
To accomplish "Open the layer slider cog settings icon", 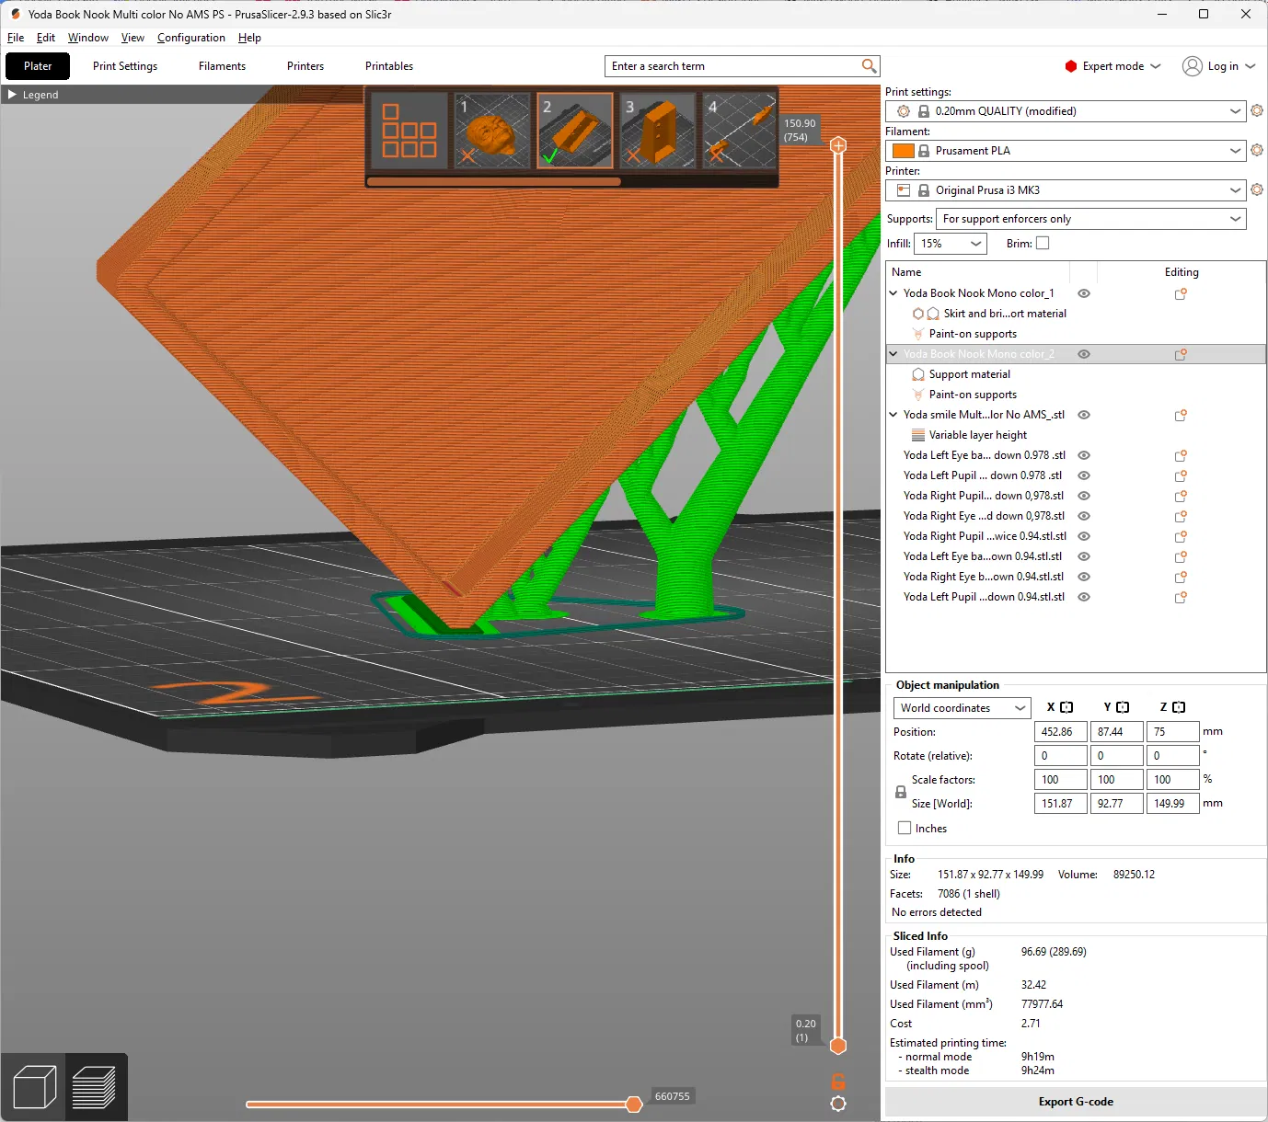I will coord(838,1104).
